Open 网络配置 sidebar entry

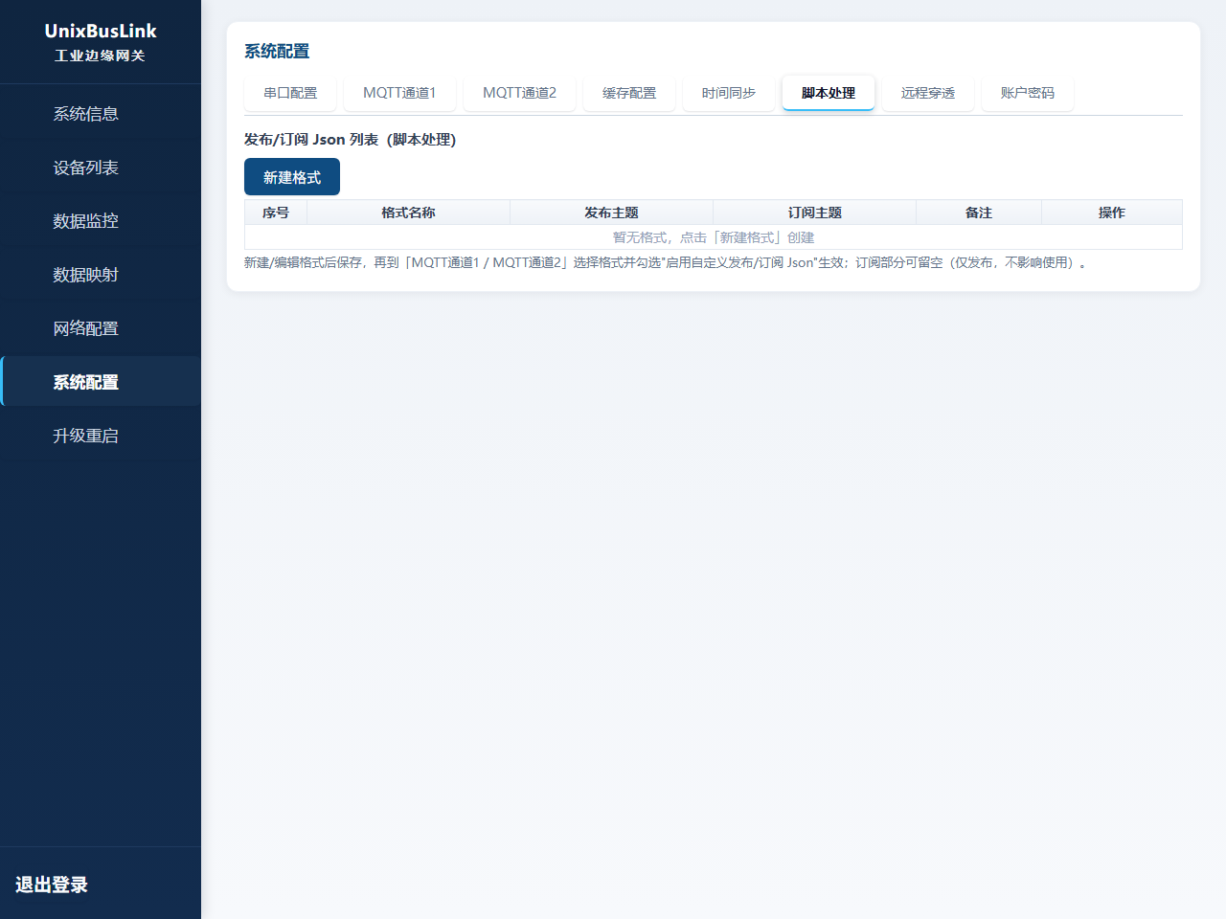tap(101, 328)
